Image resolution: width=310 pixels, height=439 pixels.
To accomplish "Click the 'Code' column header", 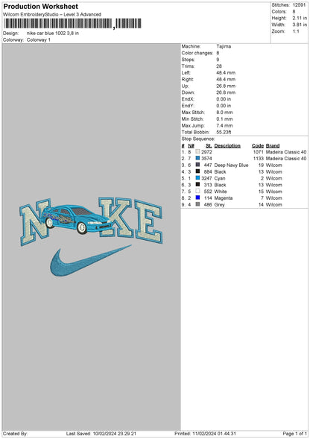I will 258,145.
